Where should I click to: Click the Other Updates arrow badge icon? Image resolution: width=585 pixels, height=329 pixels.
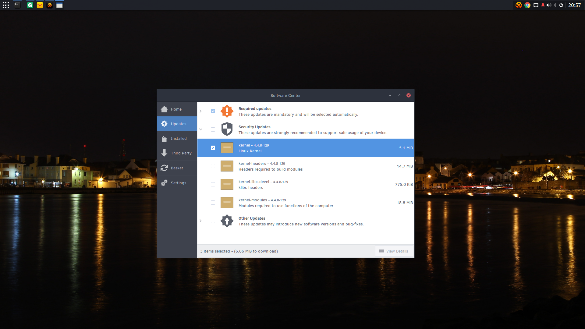click(227, 221)
